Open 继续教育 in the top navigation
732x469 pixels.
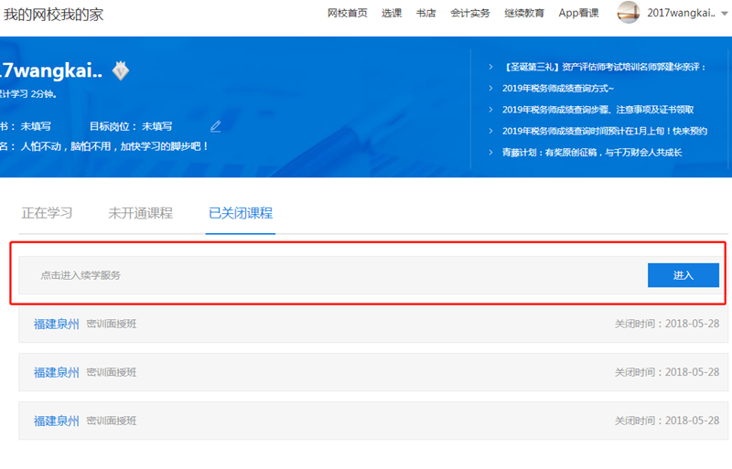click(523, 13)
